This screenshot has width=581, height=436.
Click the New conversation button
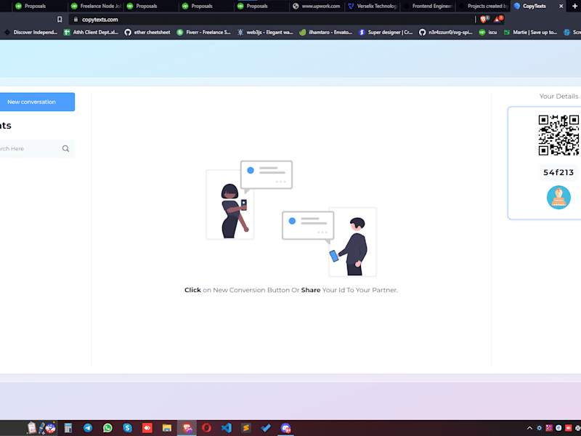pyautogui.click(x=37, y=102)
